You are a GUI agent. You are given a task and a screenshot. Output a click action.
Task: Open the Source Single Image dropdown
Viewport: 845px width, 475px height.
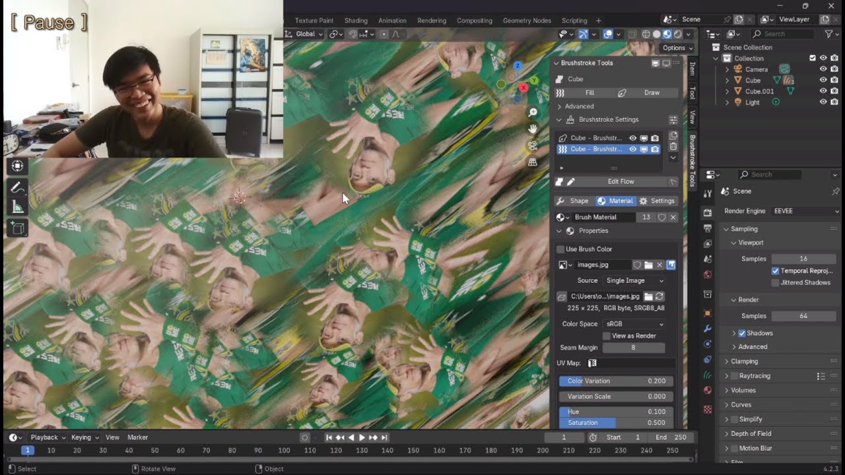634,280
